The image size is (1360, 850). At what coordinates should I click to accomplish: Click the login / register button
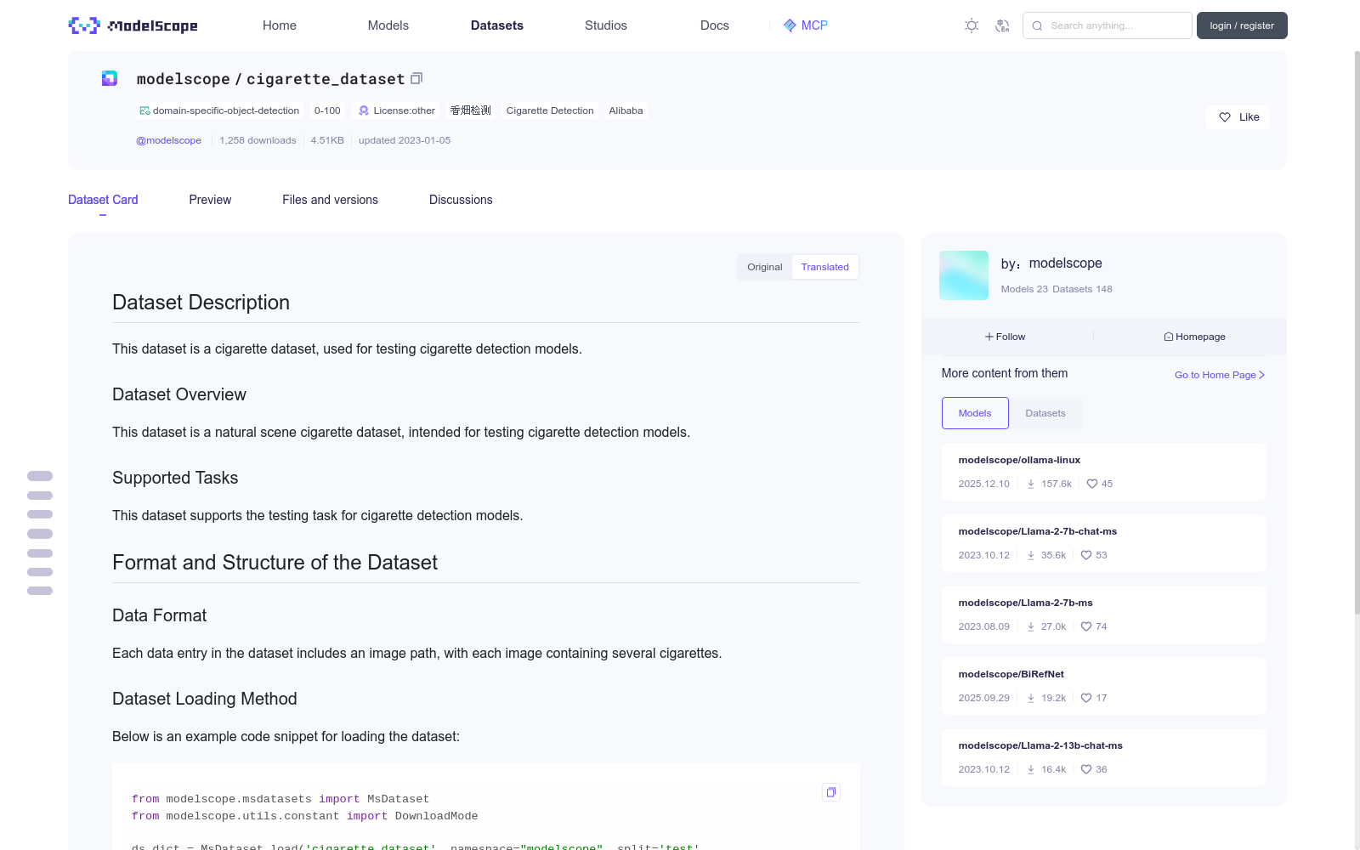tap(1242, 25)
